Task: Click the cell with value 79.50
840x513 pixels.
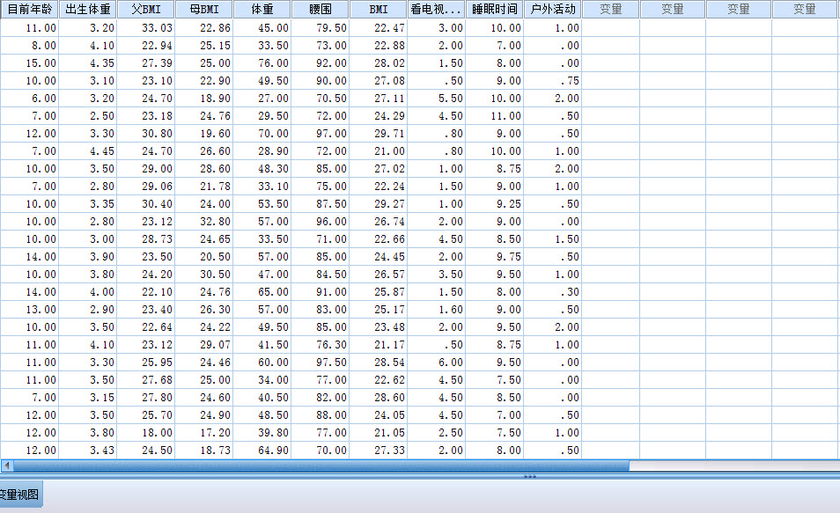Action: tap(321, 28)
